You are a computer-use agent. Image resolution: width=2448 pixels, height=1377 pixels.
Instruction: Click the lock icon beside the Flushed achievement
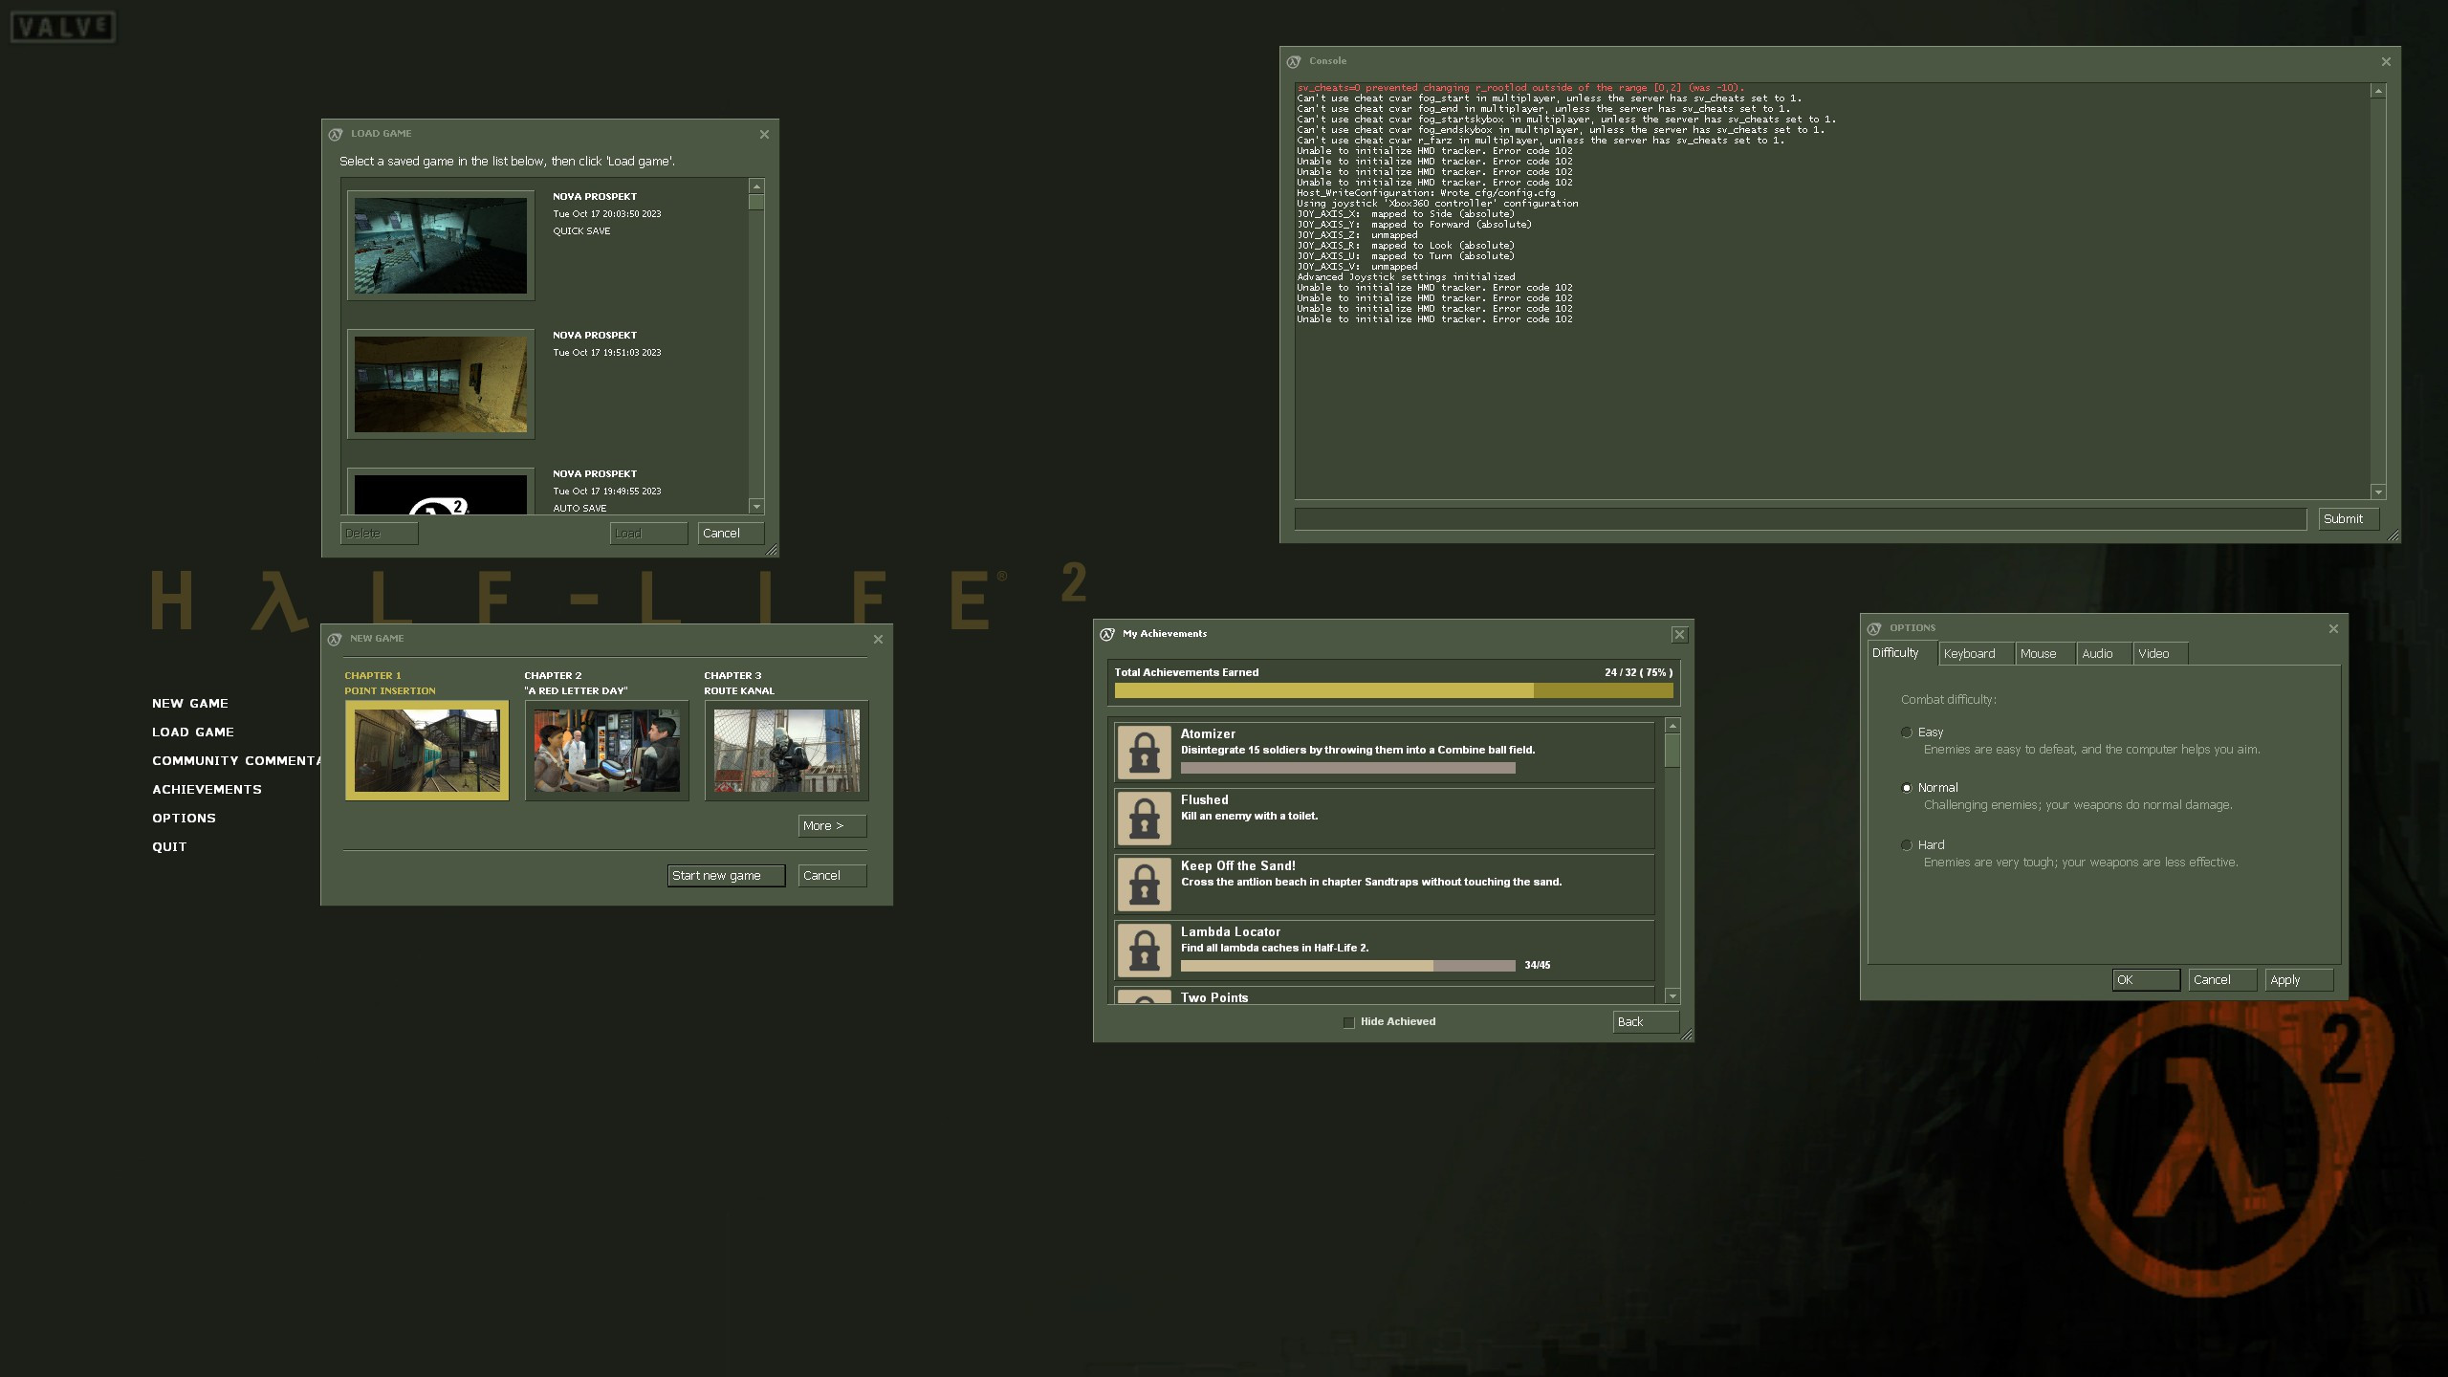[x=1144, y=818]
